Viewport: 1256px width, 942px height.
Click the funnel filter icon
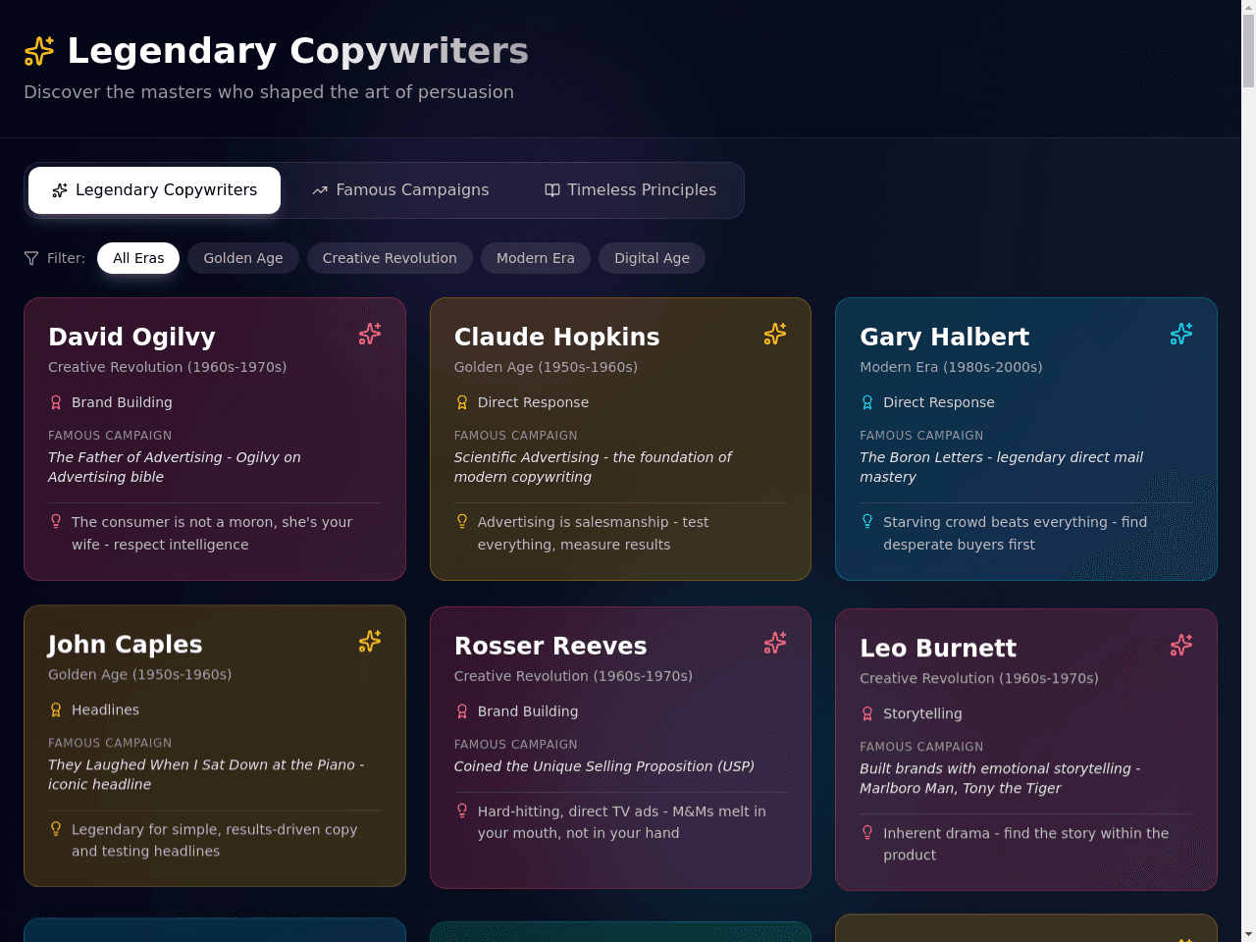pos(31,258)
